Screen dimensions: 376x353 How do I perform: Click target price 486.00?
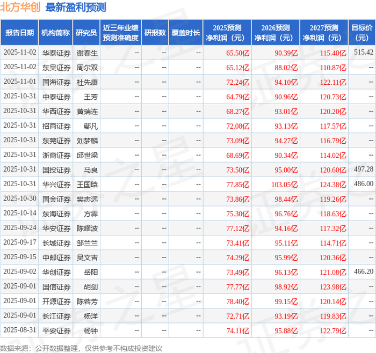click(x=364, y=183)
